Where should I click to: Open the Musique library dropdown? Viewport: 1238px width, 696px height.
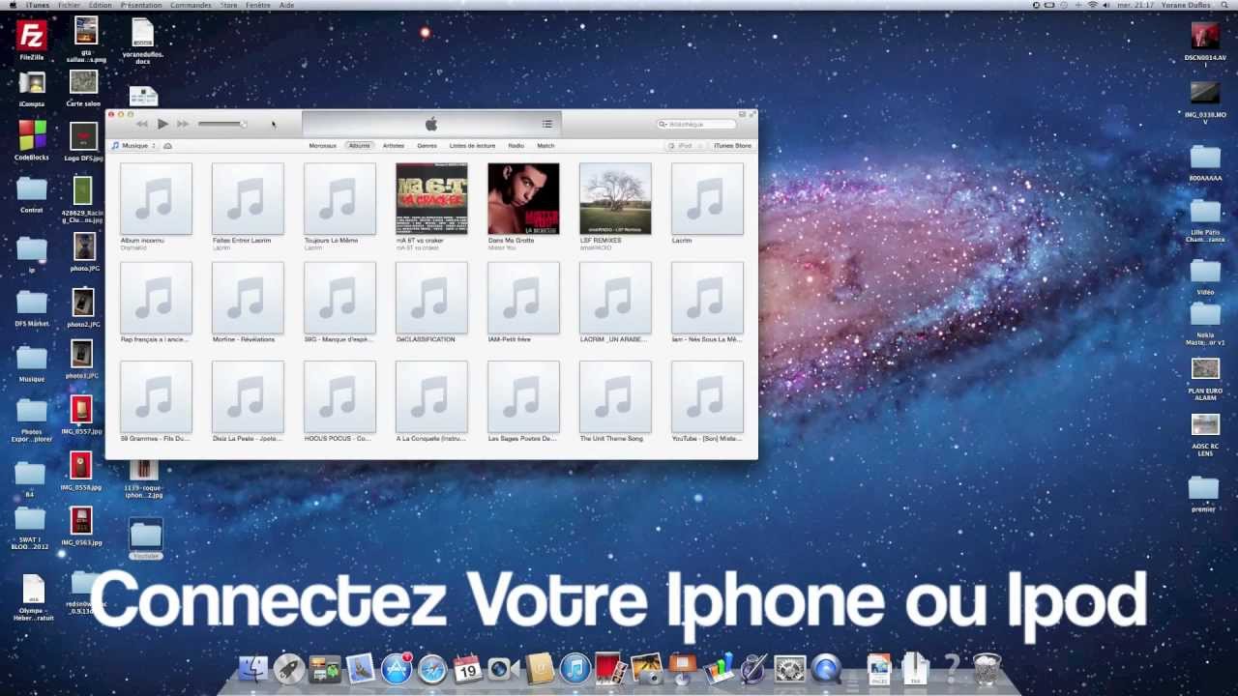[x=133, y=146]
